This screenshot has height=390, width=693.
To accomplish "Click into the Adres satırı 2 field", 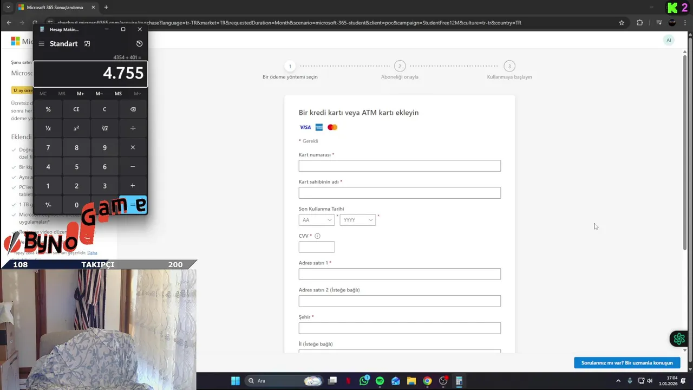I will pyautogui.click(x=400, y=301).
